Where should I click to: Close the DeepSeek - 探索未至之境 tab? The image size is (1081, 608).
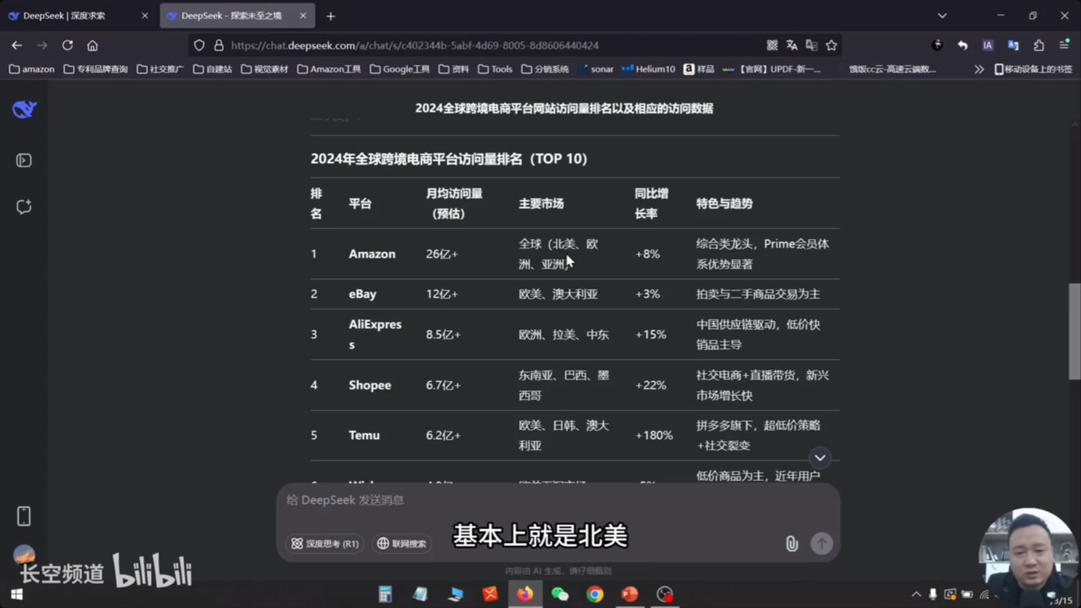point(303,16)
